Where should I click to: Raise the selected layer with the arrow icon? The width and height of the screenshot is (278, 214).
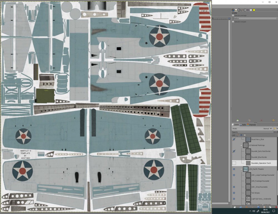coord(247,207)
